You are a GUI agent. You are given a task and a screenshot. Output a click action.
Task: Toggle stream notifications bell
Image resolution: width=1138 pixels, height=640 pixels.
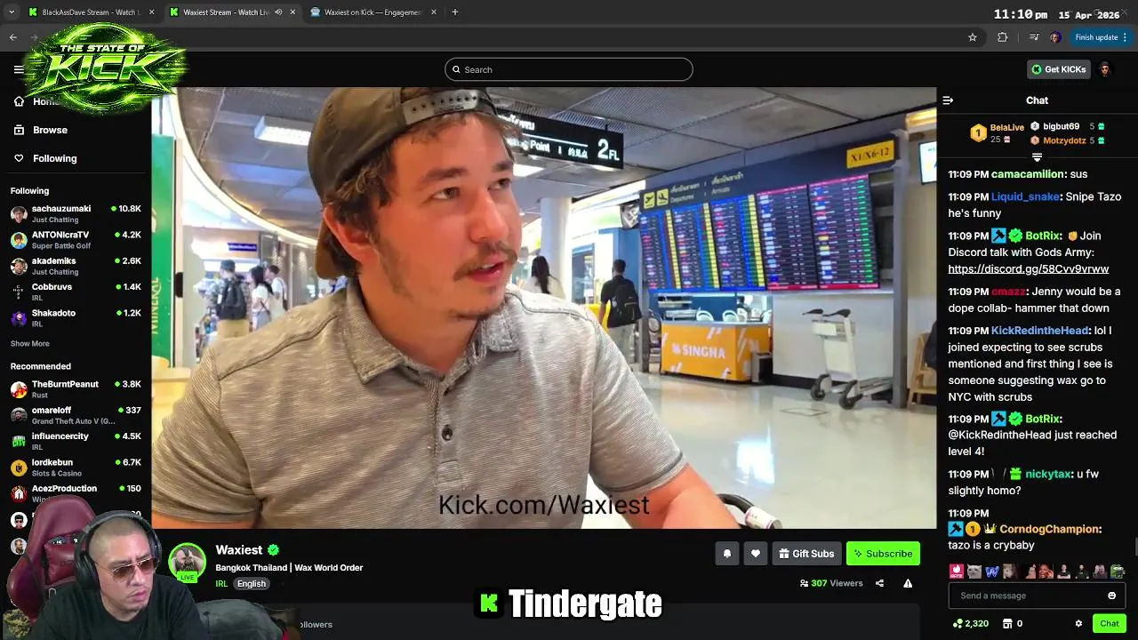[x=726, y=554]
